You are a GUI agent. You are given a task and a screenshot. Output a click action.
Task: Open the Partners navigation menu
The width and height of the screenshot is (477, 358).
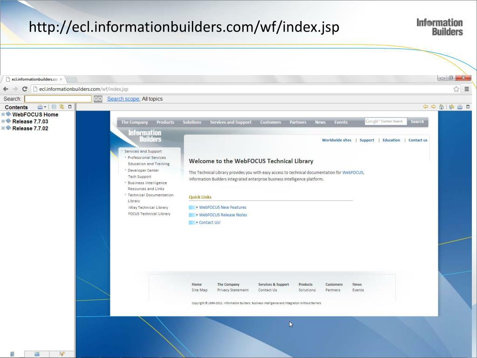click(x=298, y=122)
